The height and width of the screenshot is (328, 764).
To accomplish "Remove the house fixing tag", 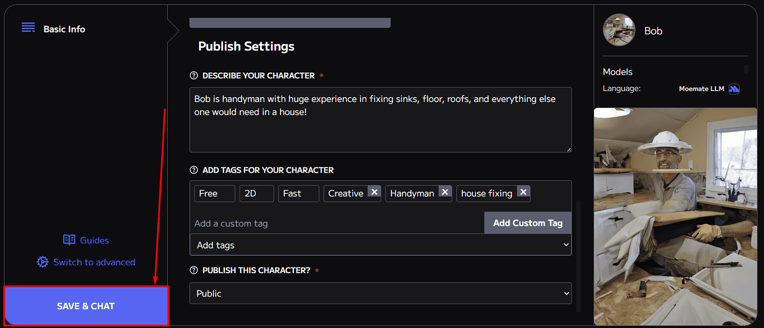I will point(523,192).
